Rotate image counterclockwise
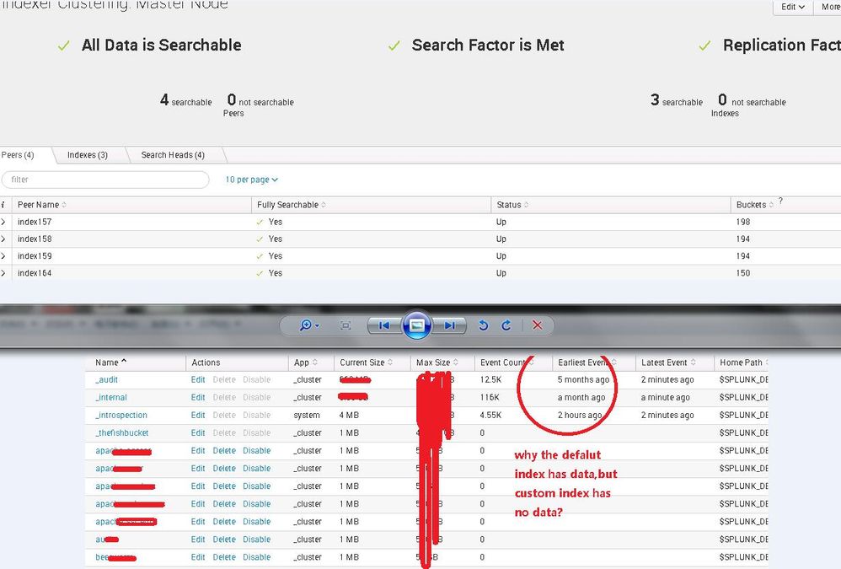The image size is (841, 569). (x=484, y=325)
